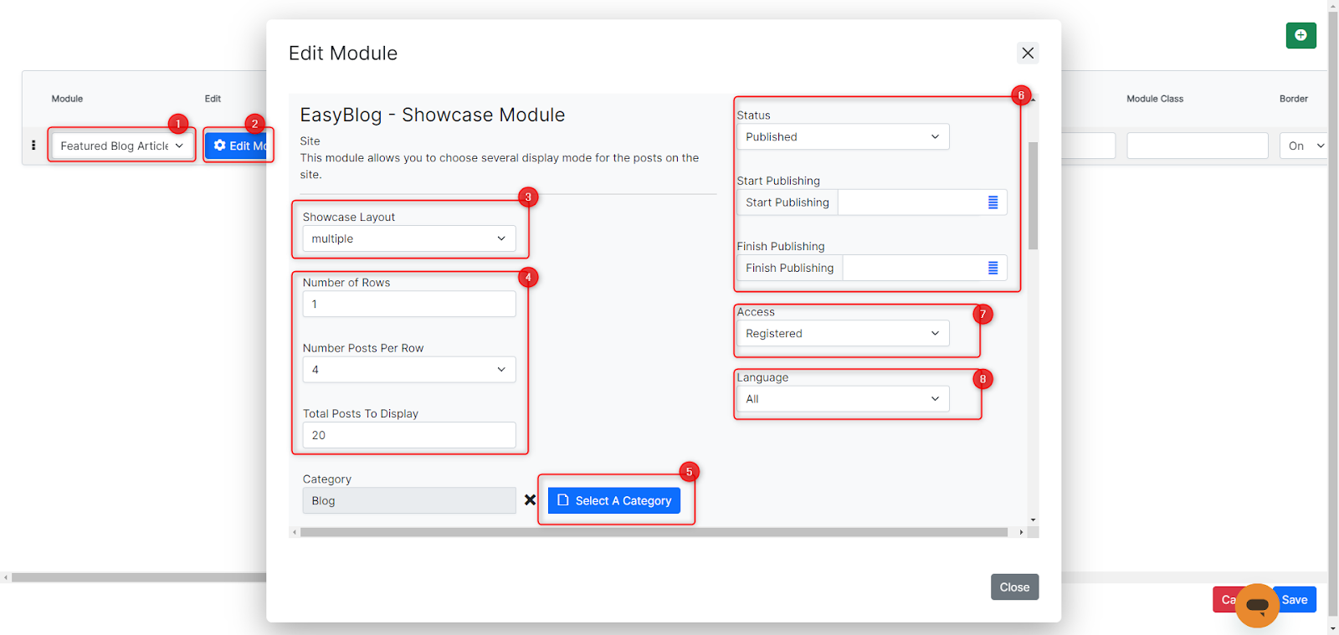The height and width of the screenshot is (635, 1339).
Task: Open the orange chat support bubble
Action: pyautogui.click(x=1256, y=605)
